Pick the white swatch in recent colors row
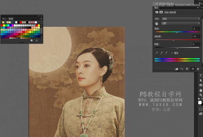This screenshot has height=137, width=203. [x=16, y=22]
